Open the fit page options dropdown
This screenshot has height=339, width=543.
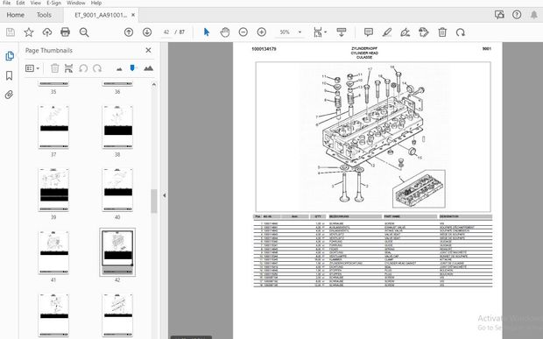pyautogui.click(x=320, y=32)
